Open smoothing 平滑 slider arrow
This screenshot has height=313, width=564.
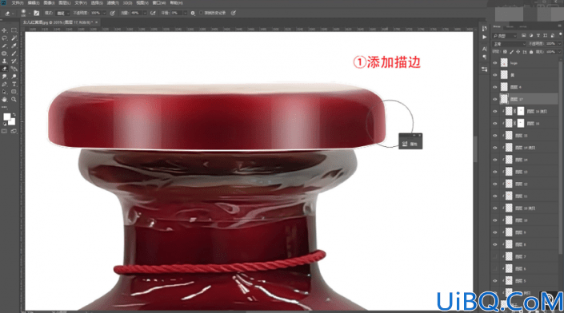(185, 13)
